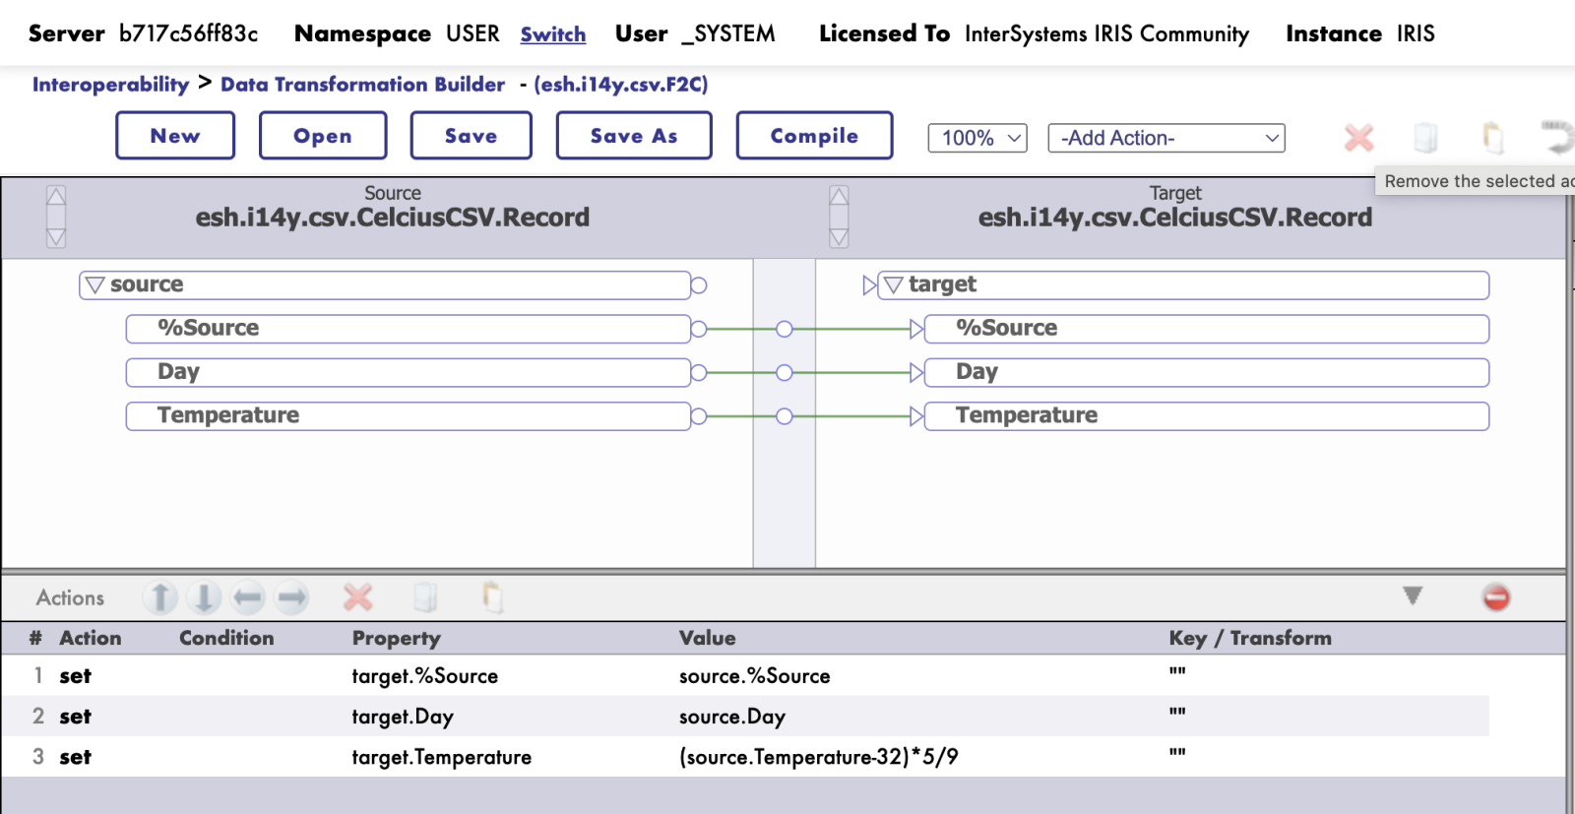Viewport: 1575px width, 814px height.
Task: Click the gray triangle expander in Actions bar
Action: [x=1413, y=596]
